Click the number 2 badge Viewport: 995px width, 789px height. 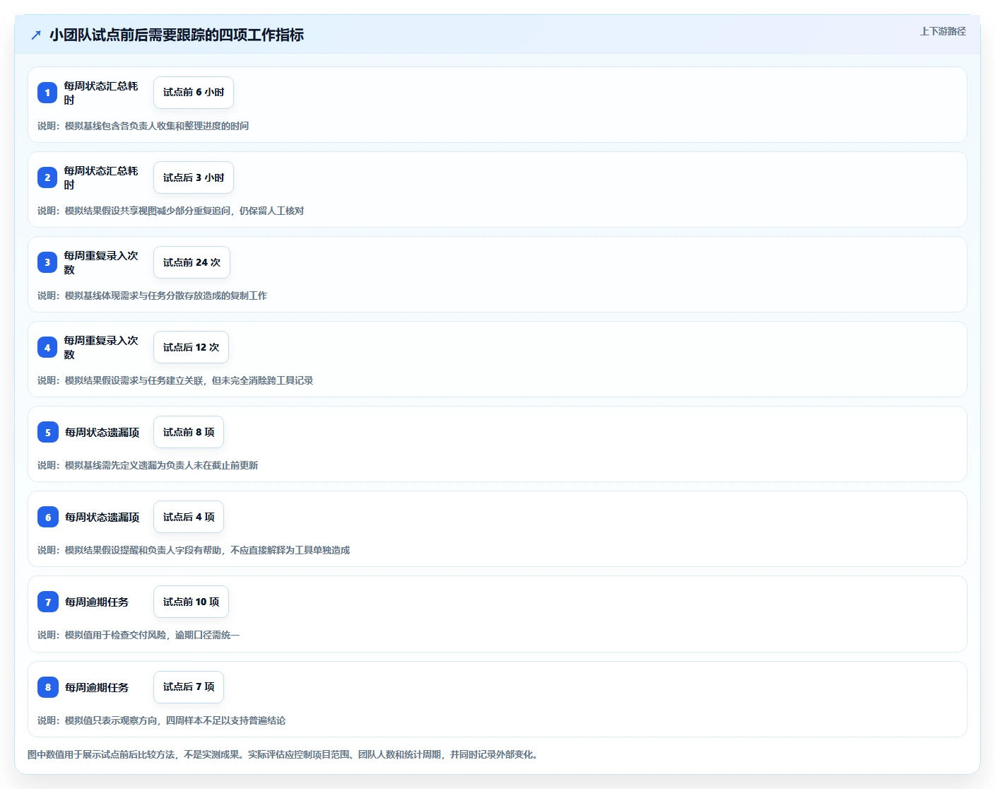click(47, 177)
